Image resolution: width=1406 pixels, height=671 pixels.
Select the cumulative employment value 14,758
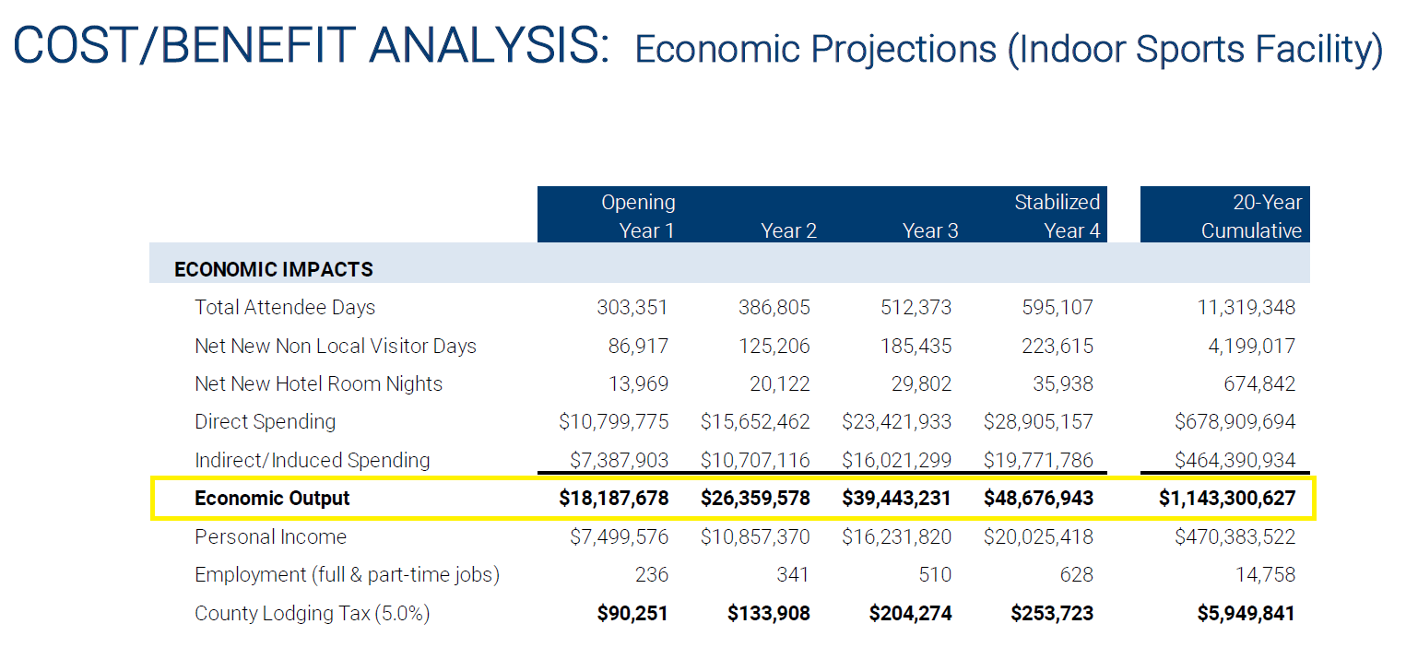click(x=1266, y=575)
